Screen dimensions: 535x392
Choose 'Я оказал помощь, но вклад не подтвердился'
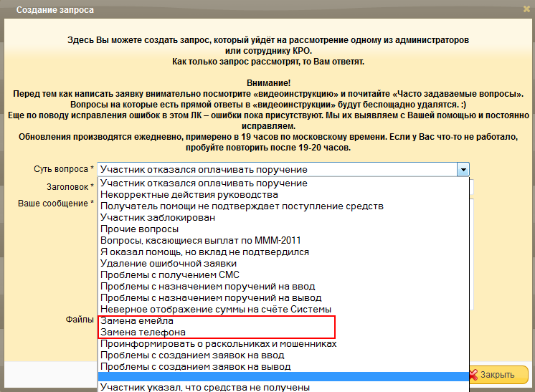(x=205, y=252)
